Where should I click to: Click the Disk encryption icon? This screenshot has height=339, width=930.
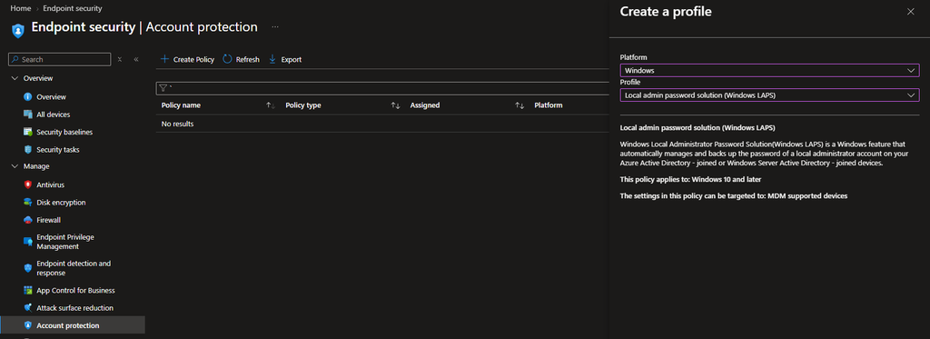[x=27, y=203]
